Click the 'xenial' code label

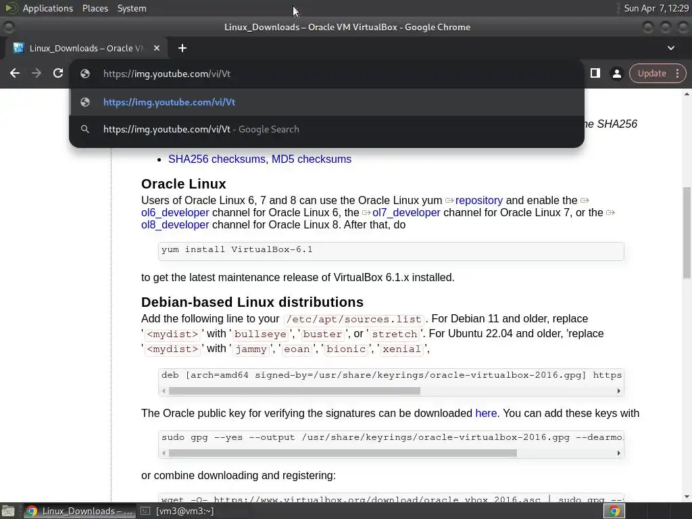click(401, 349)
